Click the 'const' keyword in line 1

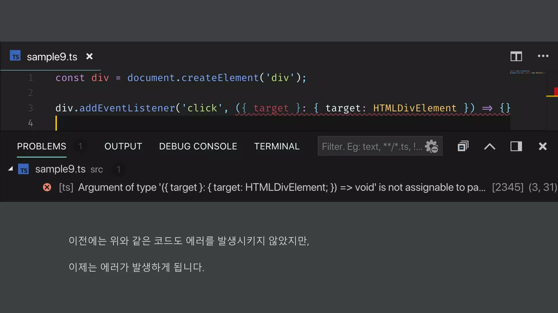[x=70, y=78]
